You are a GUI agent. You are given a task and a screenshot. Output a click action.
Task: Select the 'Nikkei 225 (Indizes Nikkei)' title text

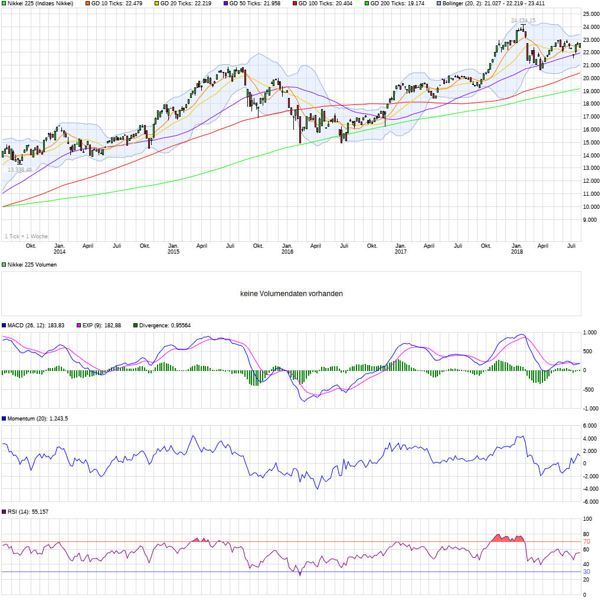41,4
